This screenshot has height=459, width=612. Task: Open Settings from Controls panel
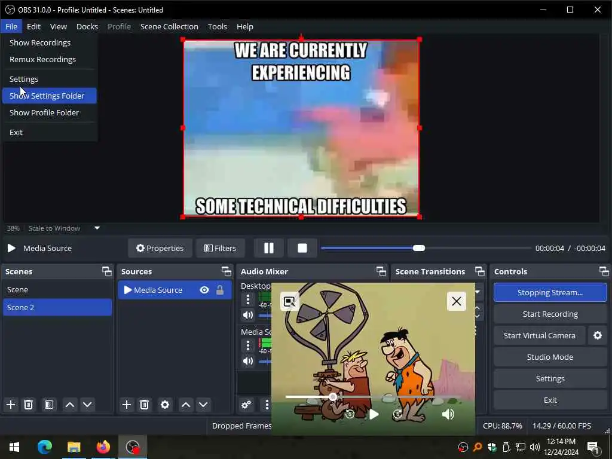point(550,378)
